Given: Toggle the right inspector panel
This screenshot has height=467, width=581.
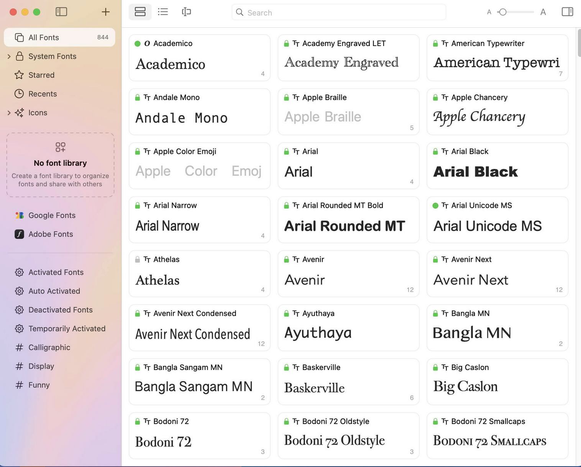Looking at the screenshot, I should (x=567, y=12).
